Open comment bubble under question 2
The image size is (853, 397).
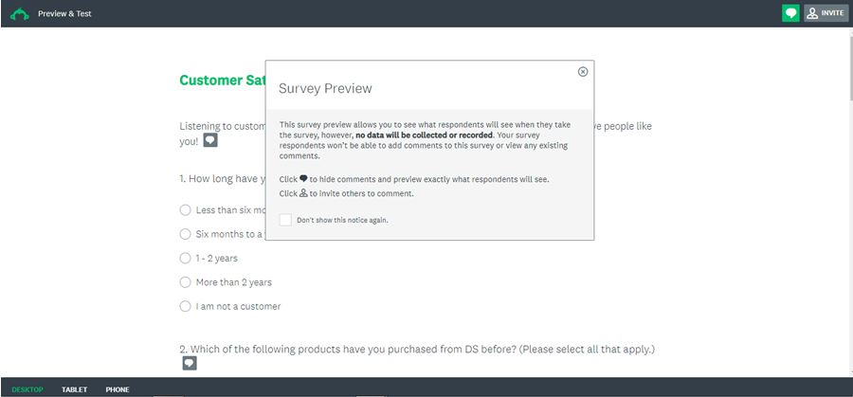[x=190, y=363]
